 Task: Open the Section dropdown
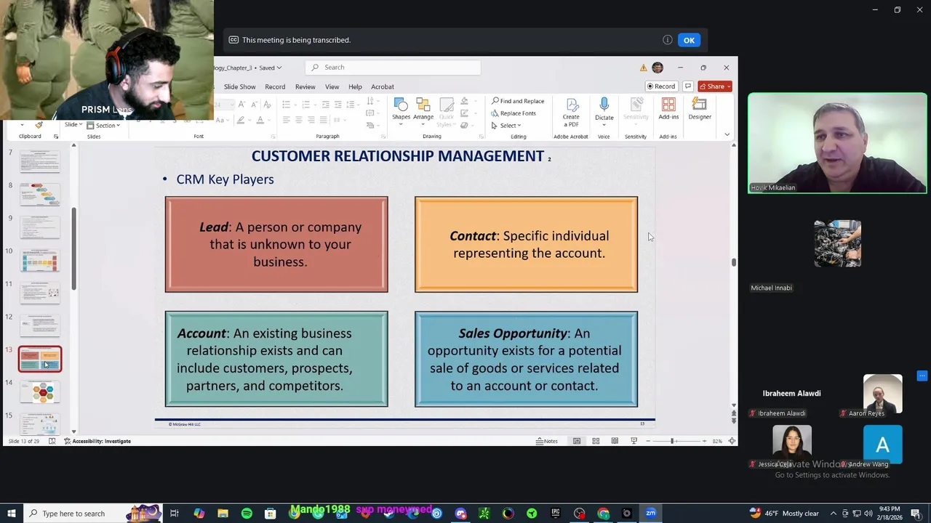103,125
